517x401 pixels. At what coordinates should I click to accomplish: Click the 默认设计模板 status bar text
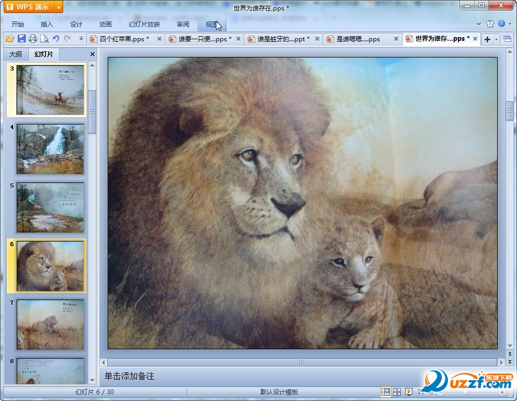tap(279, 392)
